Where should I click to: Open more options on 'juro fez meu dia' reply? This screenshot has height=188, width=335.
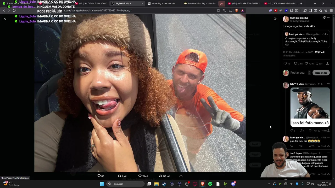pos(328,137)
